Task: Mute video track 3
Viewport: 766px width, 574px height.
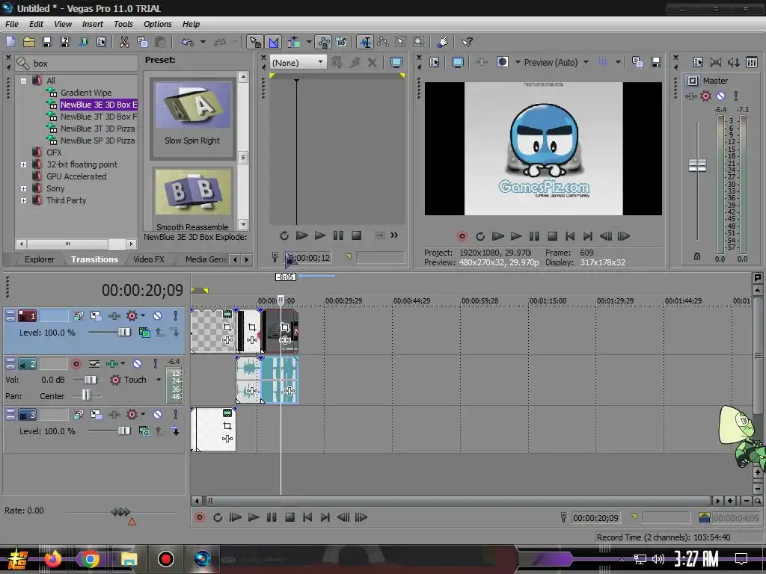Action: (x=157, y=414)
